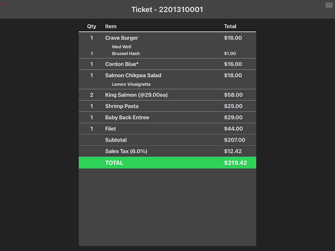Click the Sales Tax (6.0%) row
This screenshot has width=335, height=251.
pyautogui.click(x=126, y=151)
